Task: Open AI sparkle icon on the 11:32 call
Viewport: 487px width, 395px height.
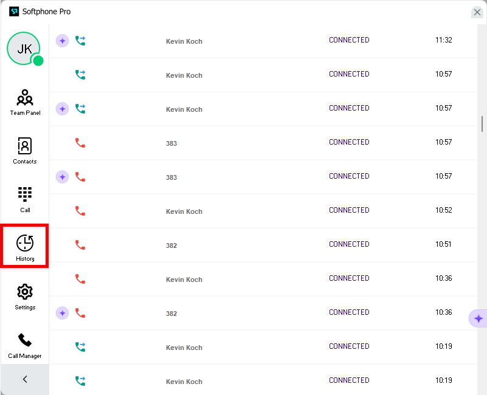Action: click(62, 41)
